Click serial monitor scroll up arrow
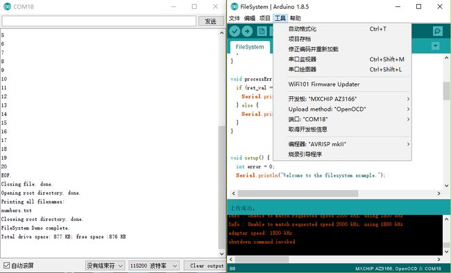This screenshot has height=273, width=451. [221, 33]
